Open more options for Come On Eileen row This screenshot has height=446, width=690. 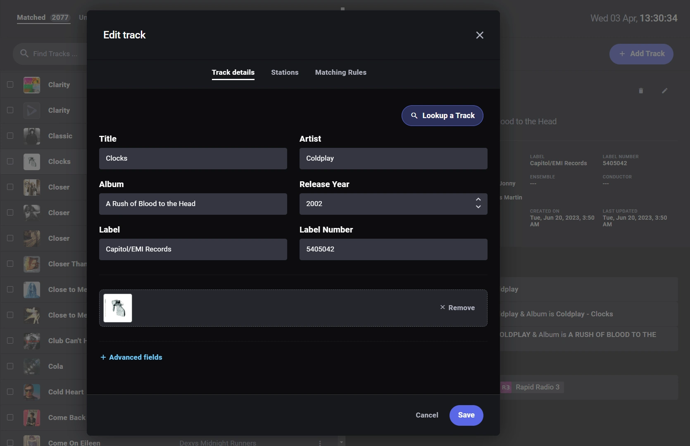pyautogui.click(x=320, y=443)
